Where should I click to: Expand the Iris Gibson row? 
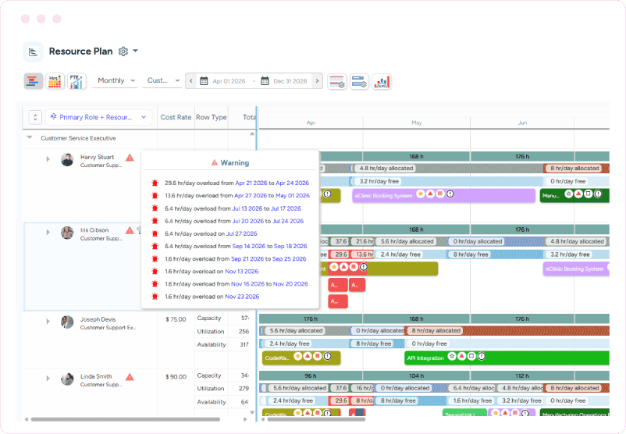click(48, 232)
